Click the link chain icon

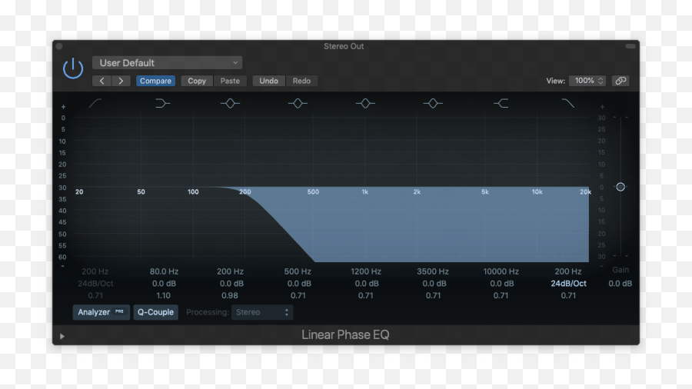620,81
